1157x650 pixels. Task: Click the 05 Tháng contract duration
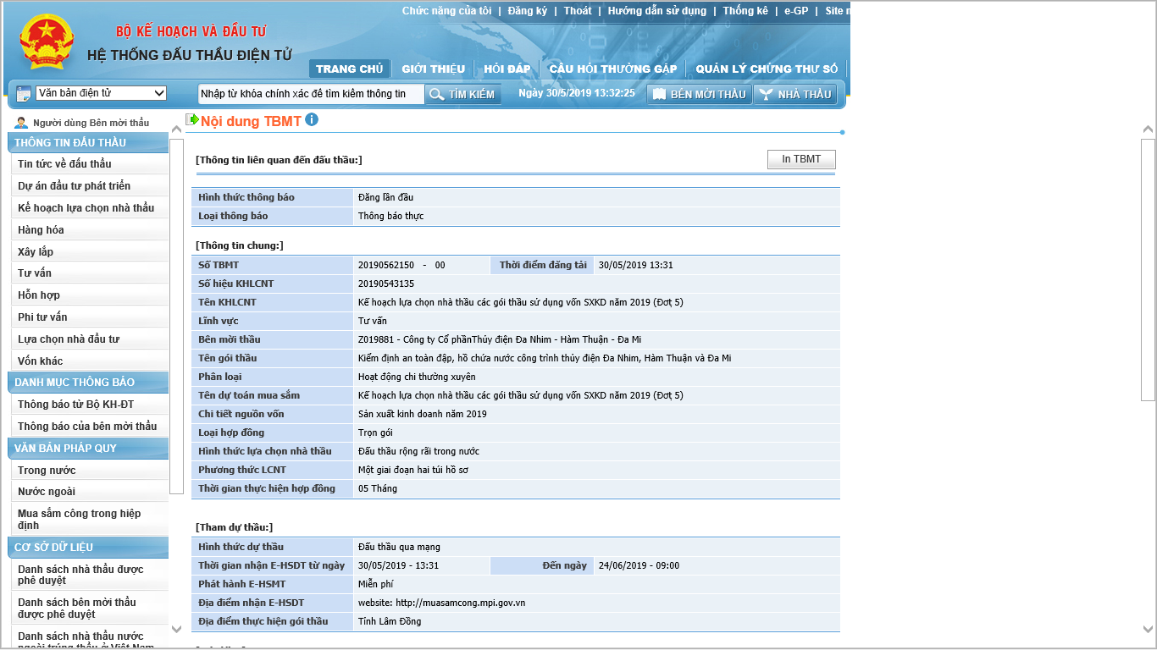click(x=378, y=489)
